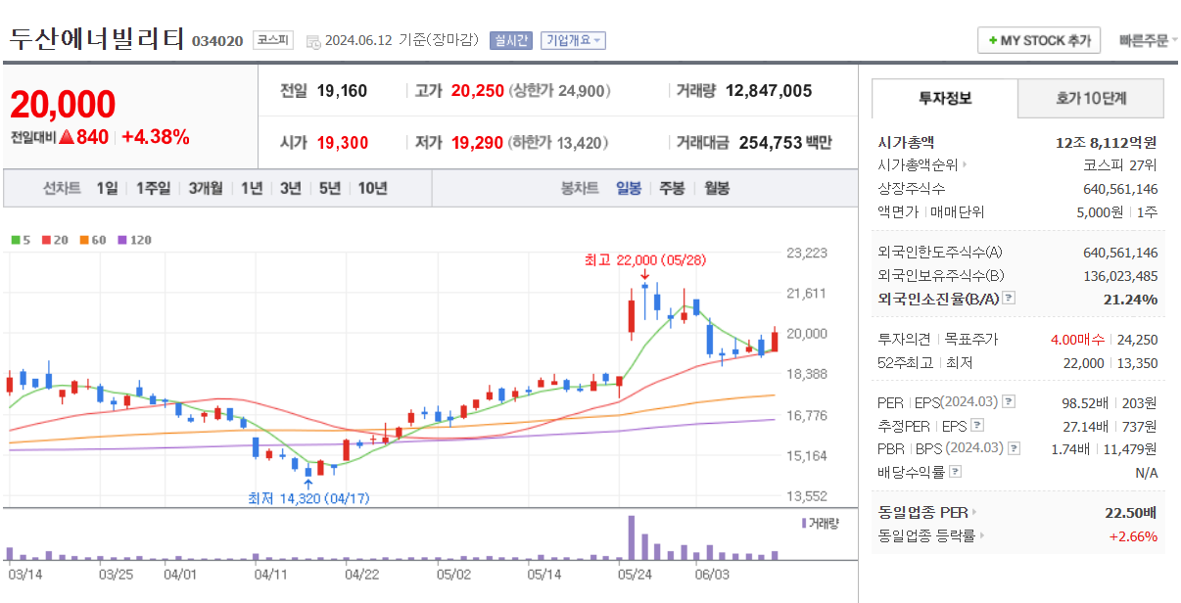Click the 27.14배 estimated PER value
The width and height of the screenshot is (1181, 603).
tap(1084, 425)
